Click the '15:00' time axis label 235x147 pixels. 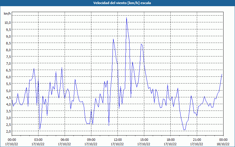tap(144, 140)
